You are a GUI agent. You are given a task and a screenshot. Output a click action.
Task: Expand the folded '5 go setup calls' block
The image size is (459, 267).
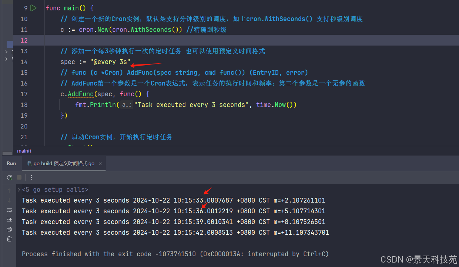pyautogui.click(x=19, y=190)
